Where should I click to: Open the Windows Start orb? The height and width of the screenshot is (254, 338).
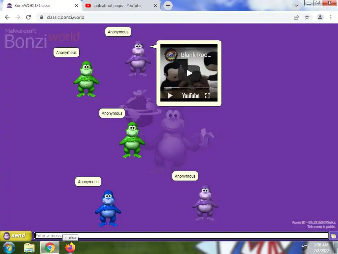coord(9,247)
